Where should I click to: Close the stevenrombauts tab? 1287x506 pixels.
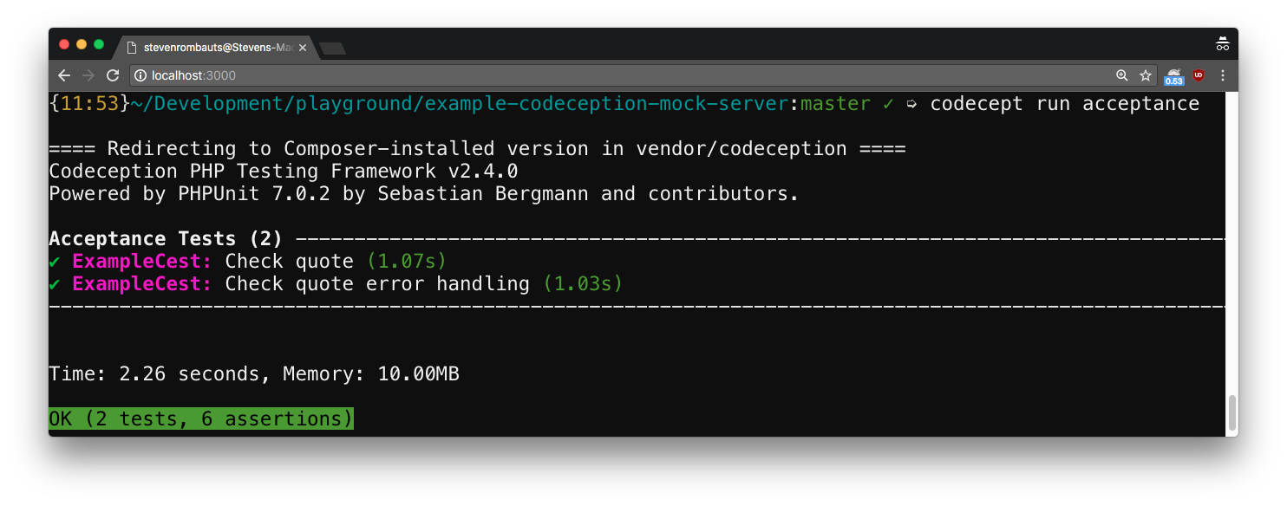303,48
